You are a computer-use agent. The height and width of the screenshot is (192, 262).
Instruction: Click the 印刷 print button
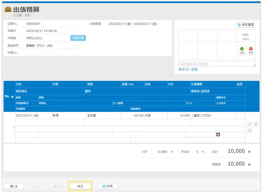point(108,186)
